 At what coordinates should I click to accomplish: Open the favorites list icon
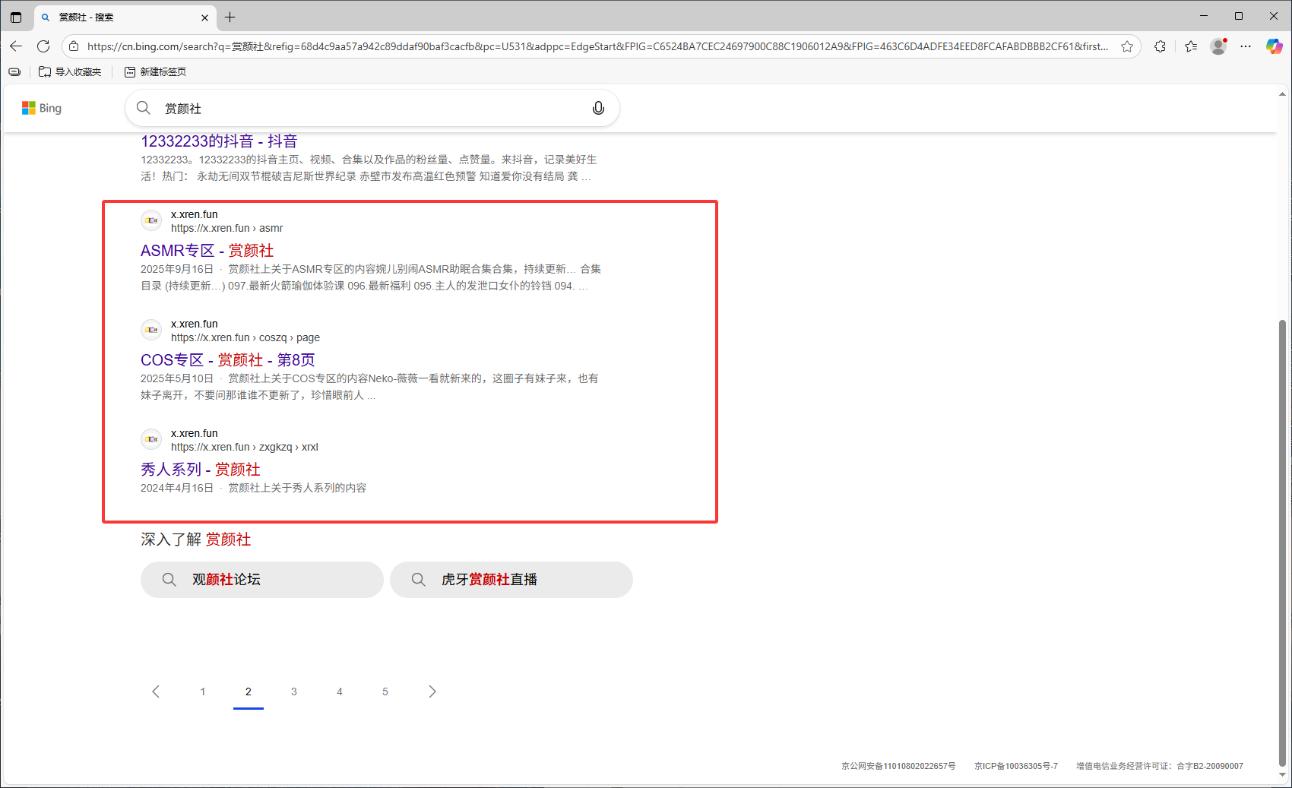click(1191, 46)
